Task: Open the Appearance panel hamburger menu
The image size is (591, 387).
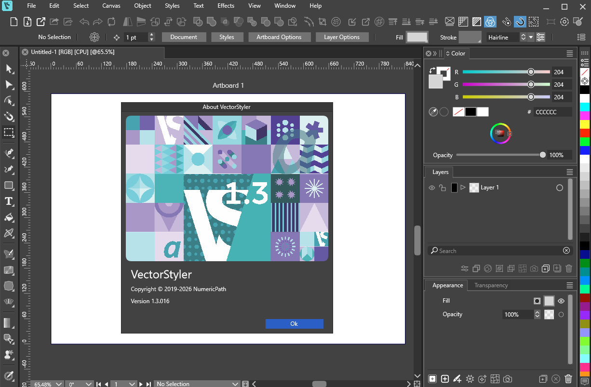Action: tap(570, 285)
